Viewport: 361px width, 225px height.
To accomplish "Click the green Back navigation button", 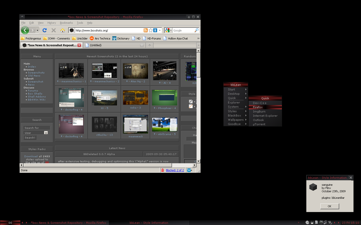I will (x=25, y=30).
